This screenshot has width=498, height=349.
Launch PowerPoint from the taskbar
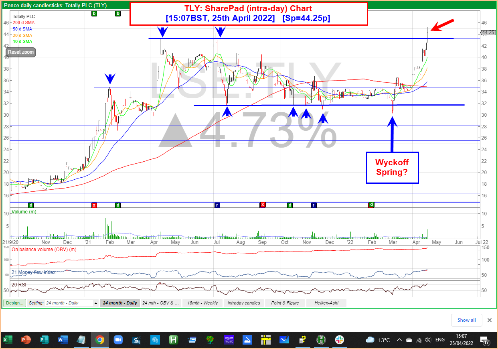pyautogui.click(x=26, y=340)
